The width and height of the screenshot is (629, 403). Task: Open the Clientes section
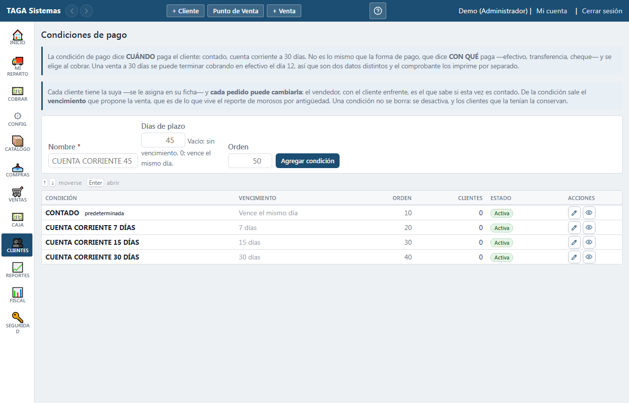pyautogui.click(x=17, y=245)
